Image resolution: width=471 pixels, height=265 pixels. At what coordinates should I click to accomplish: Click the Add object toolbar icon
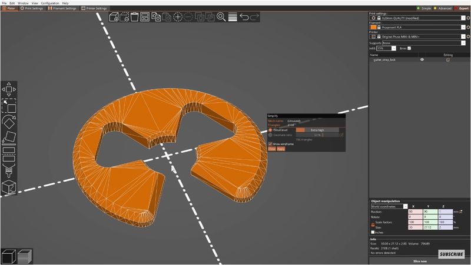(114, 17)
